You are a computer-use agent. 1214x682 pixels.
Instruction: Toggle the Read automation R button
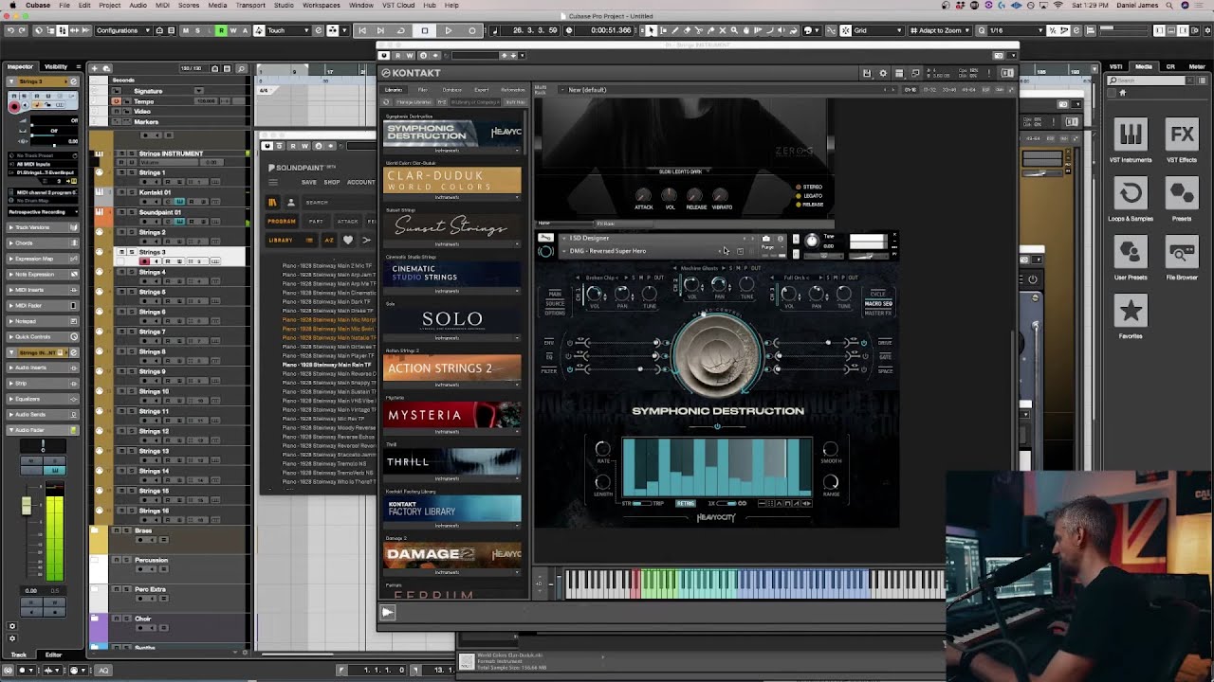(221, 30)
